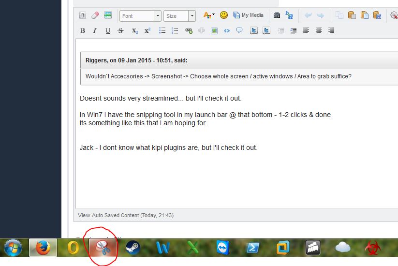Insert a quote with speech bubble icon
Screen dimensions: 398x266
[x=239, y=31]
